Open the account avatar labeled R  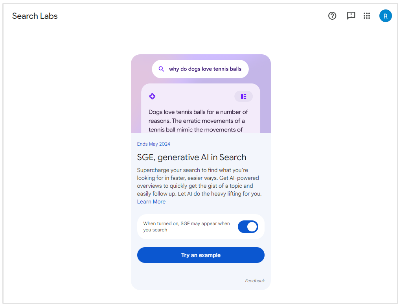click(385, 16)
